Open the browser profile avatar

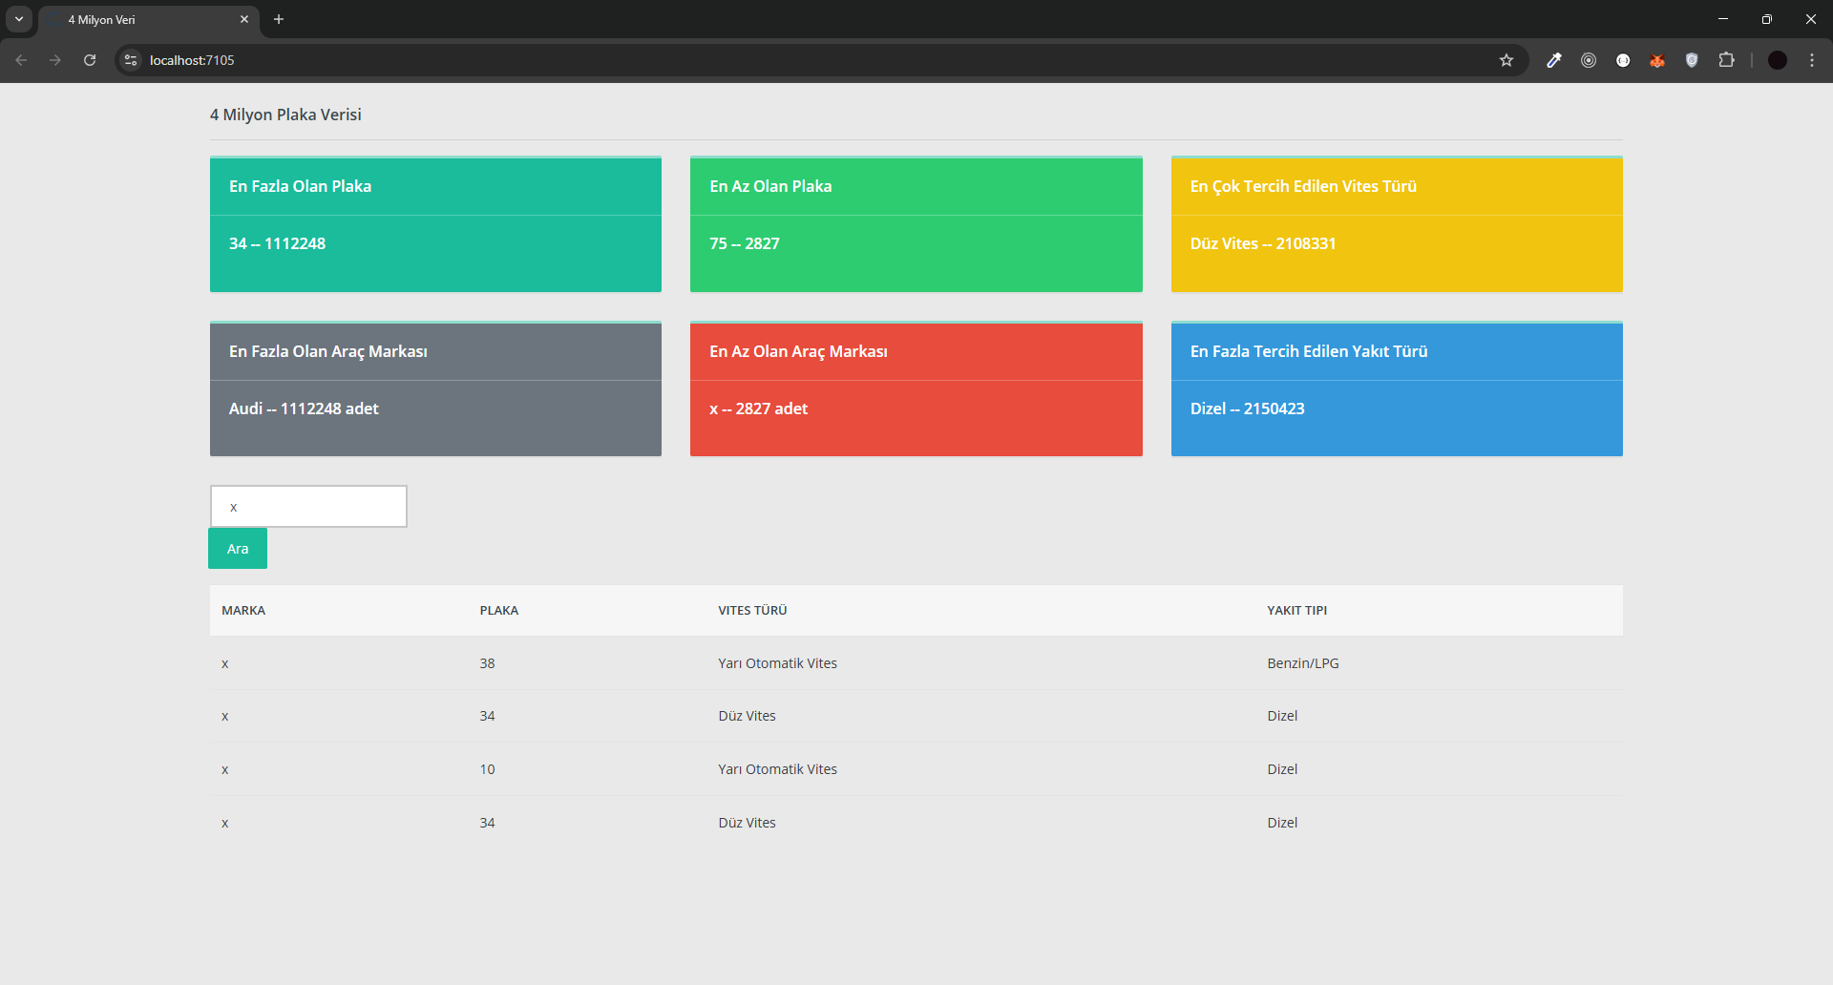(1778, 60)
